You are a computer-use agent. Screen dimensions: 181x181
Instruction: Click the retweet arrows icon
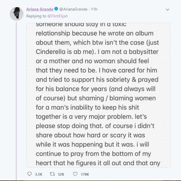pyautogui.click(x=52, y=174)
